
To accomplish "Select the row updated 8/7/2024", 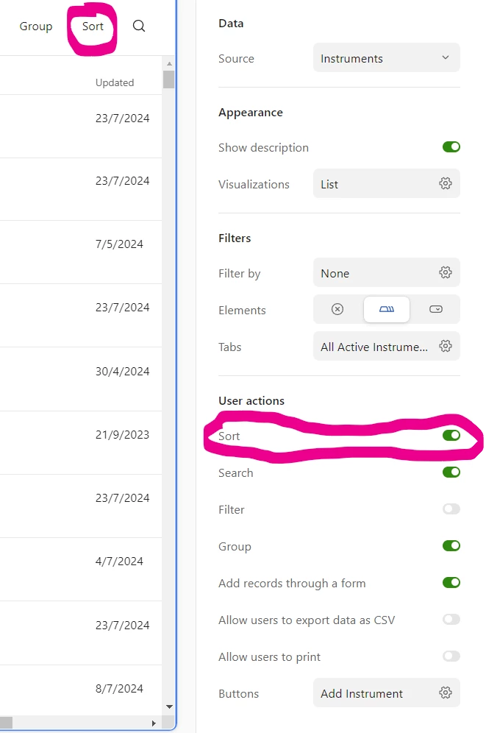I will click(81, 690).
